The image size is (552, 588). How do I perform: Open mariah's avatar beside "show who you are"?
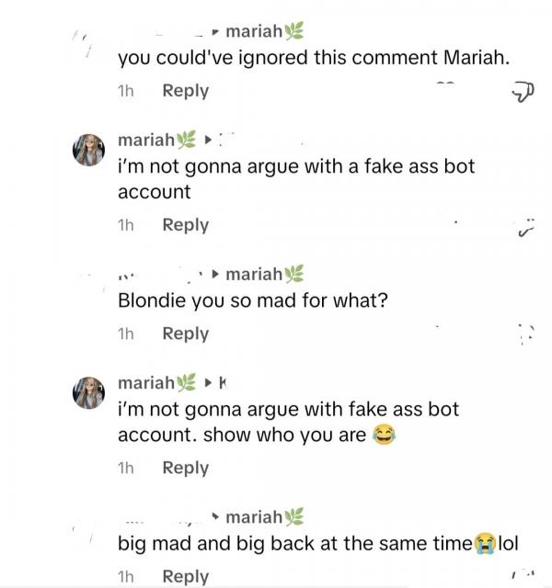click(x=89, y=391)
